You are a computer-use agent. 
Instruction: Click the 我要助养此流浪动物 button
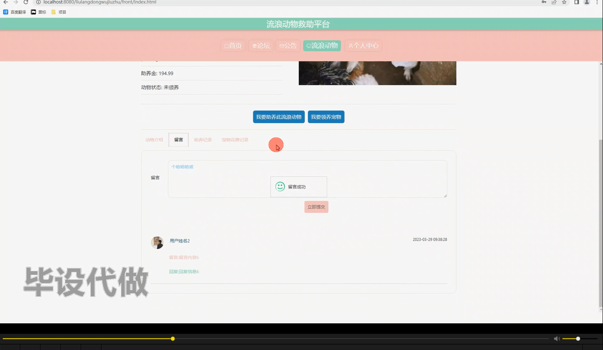pyautogui.click(x=279, y=117)
